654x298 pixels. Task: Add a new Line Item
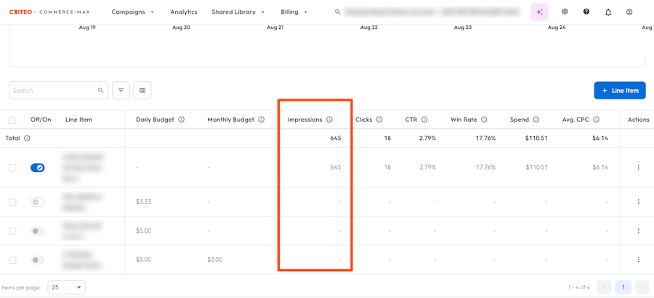pos(620,91)
